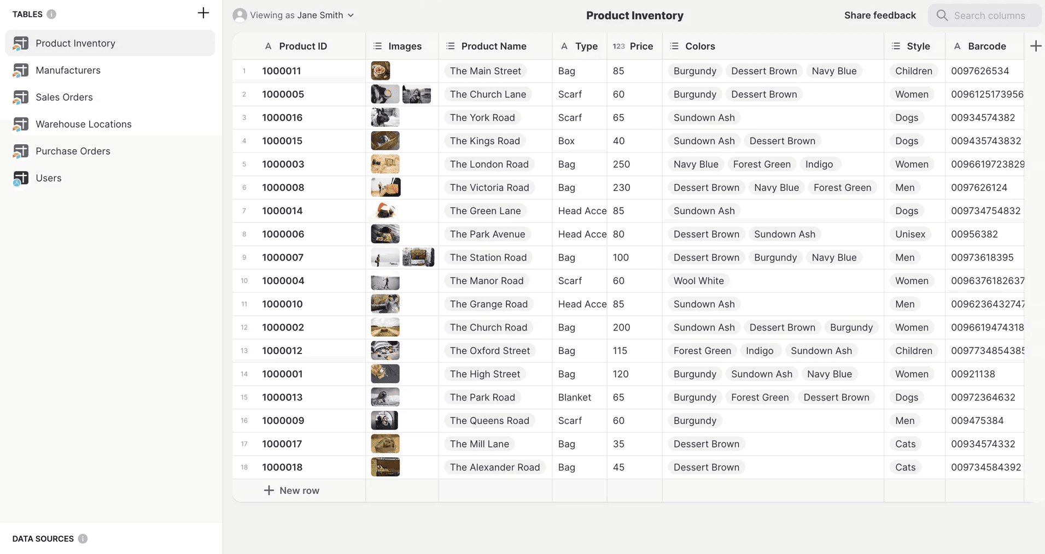Click the Price column header
Screen dimensions: 1045x554
[641, 46]
